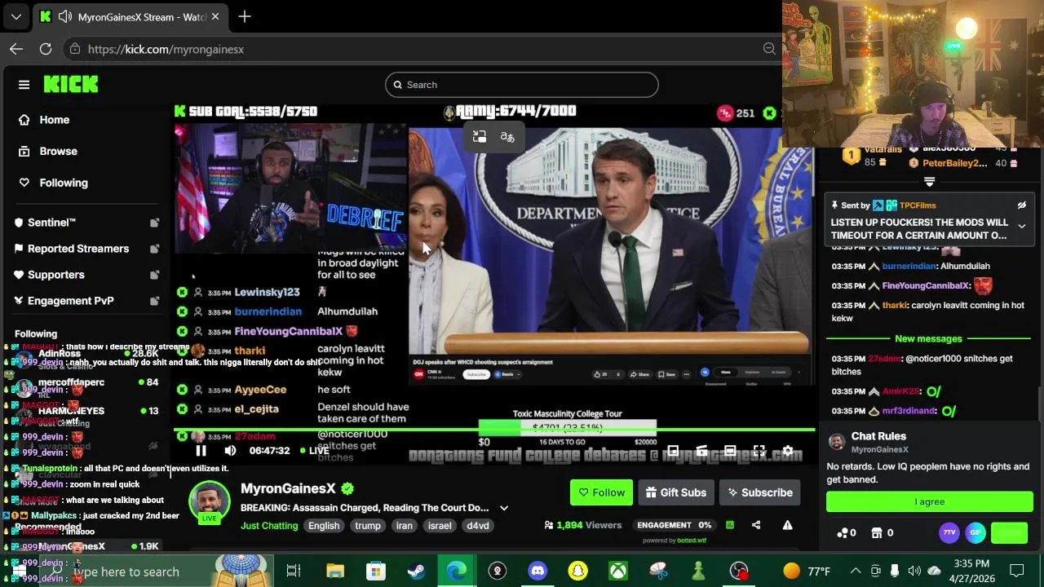Click the cast or clip icon in the player

pos(701,450)
